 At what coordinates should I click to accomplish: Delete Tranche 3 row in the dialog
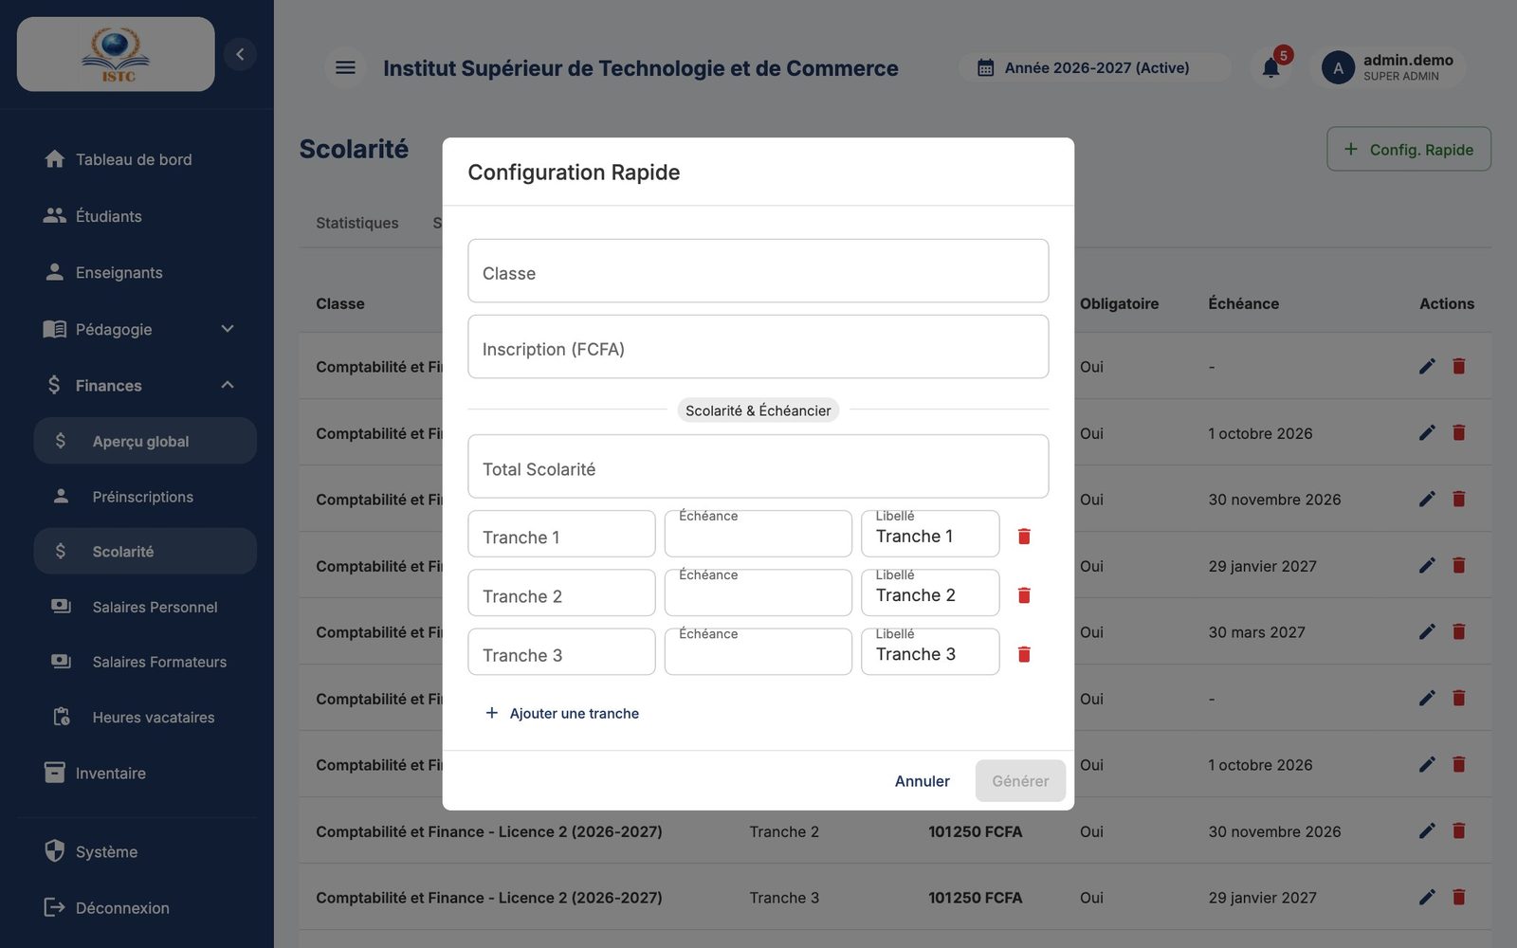click(x=1024, y=654)
